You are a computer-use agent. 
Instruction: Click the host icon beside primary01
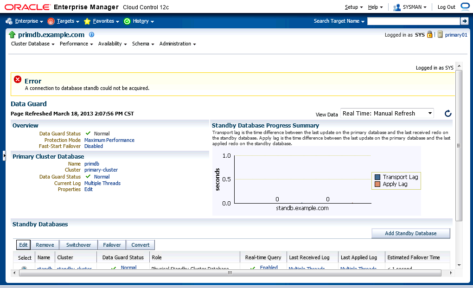(x=440, y=34)
